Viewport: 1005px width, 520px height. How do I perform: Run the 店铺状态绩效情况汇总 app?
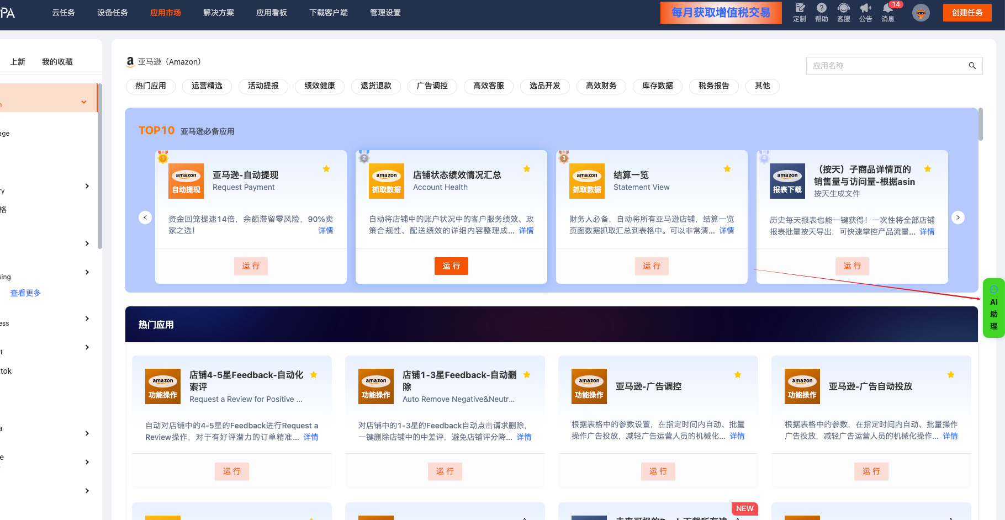coord(451,266)
